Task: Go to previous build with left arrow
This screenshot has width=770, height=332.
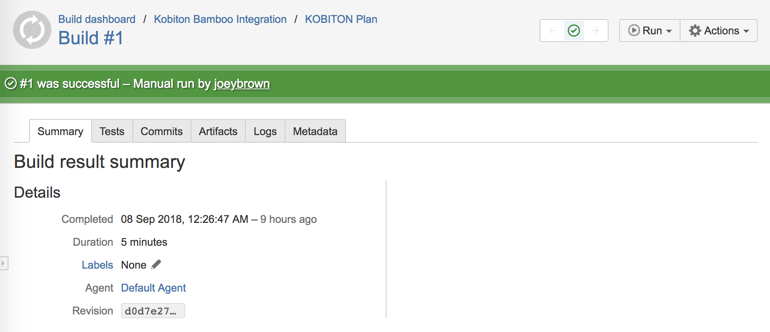Action: [553, 31]
